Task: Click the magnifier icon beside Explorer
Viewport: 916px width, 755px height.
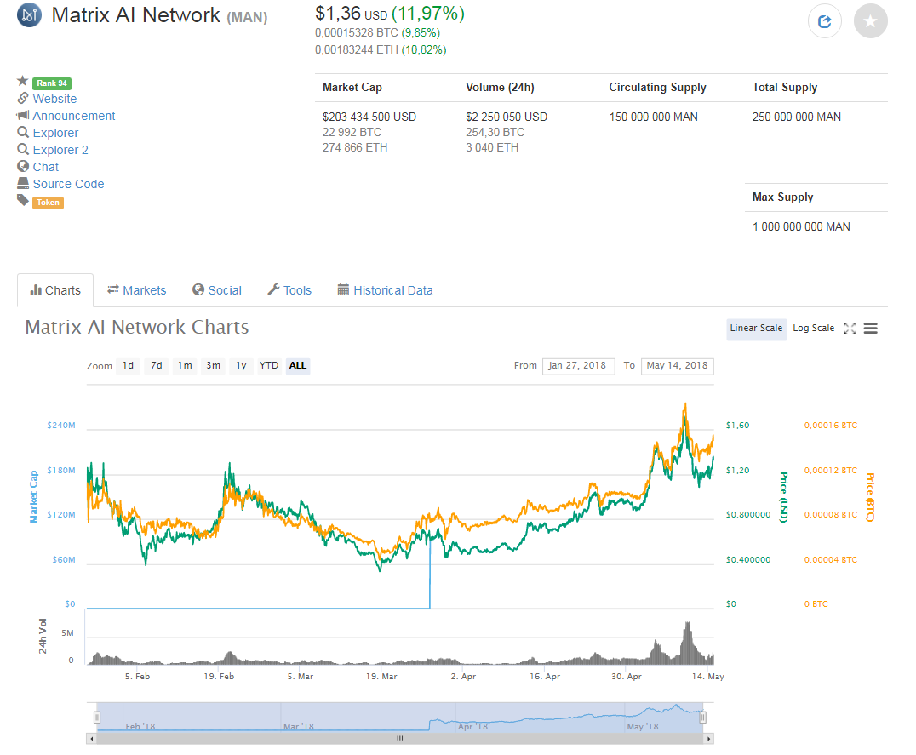Action: click(x=23, y=132)
